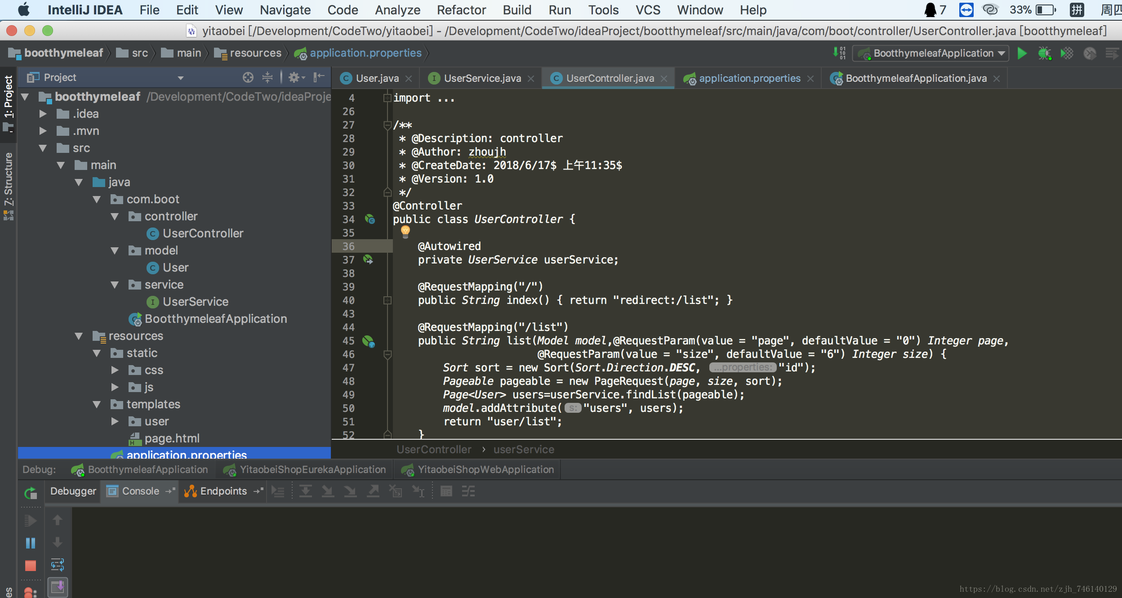Collapse the model package
Screen dimensions: 1122x598
(x=115, y=250)
